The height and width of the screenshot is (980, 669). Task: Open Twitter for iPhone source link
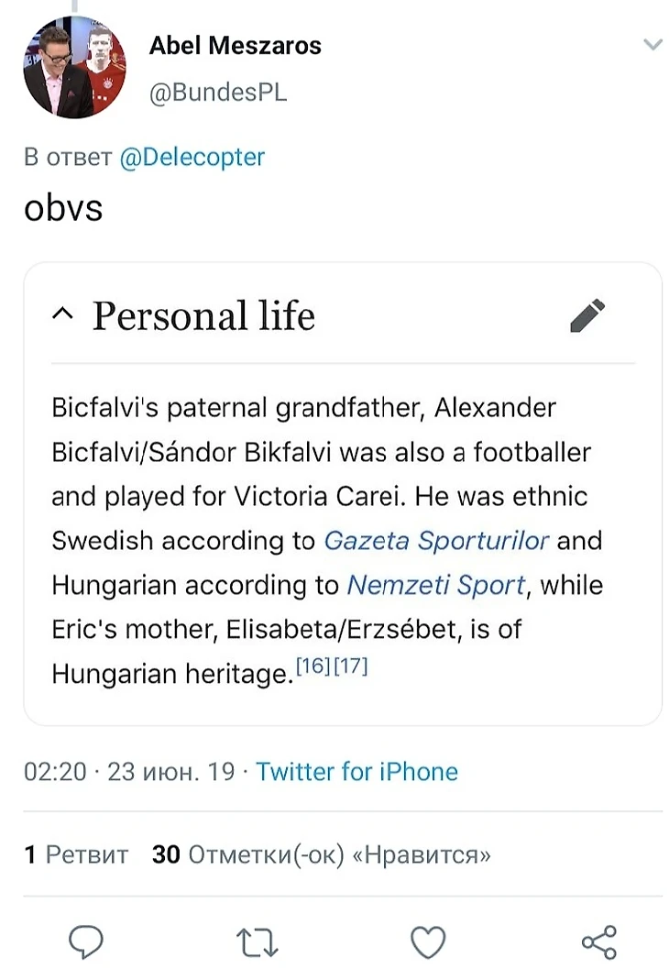[x=356, y=771]
